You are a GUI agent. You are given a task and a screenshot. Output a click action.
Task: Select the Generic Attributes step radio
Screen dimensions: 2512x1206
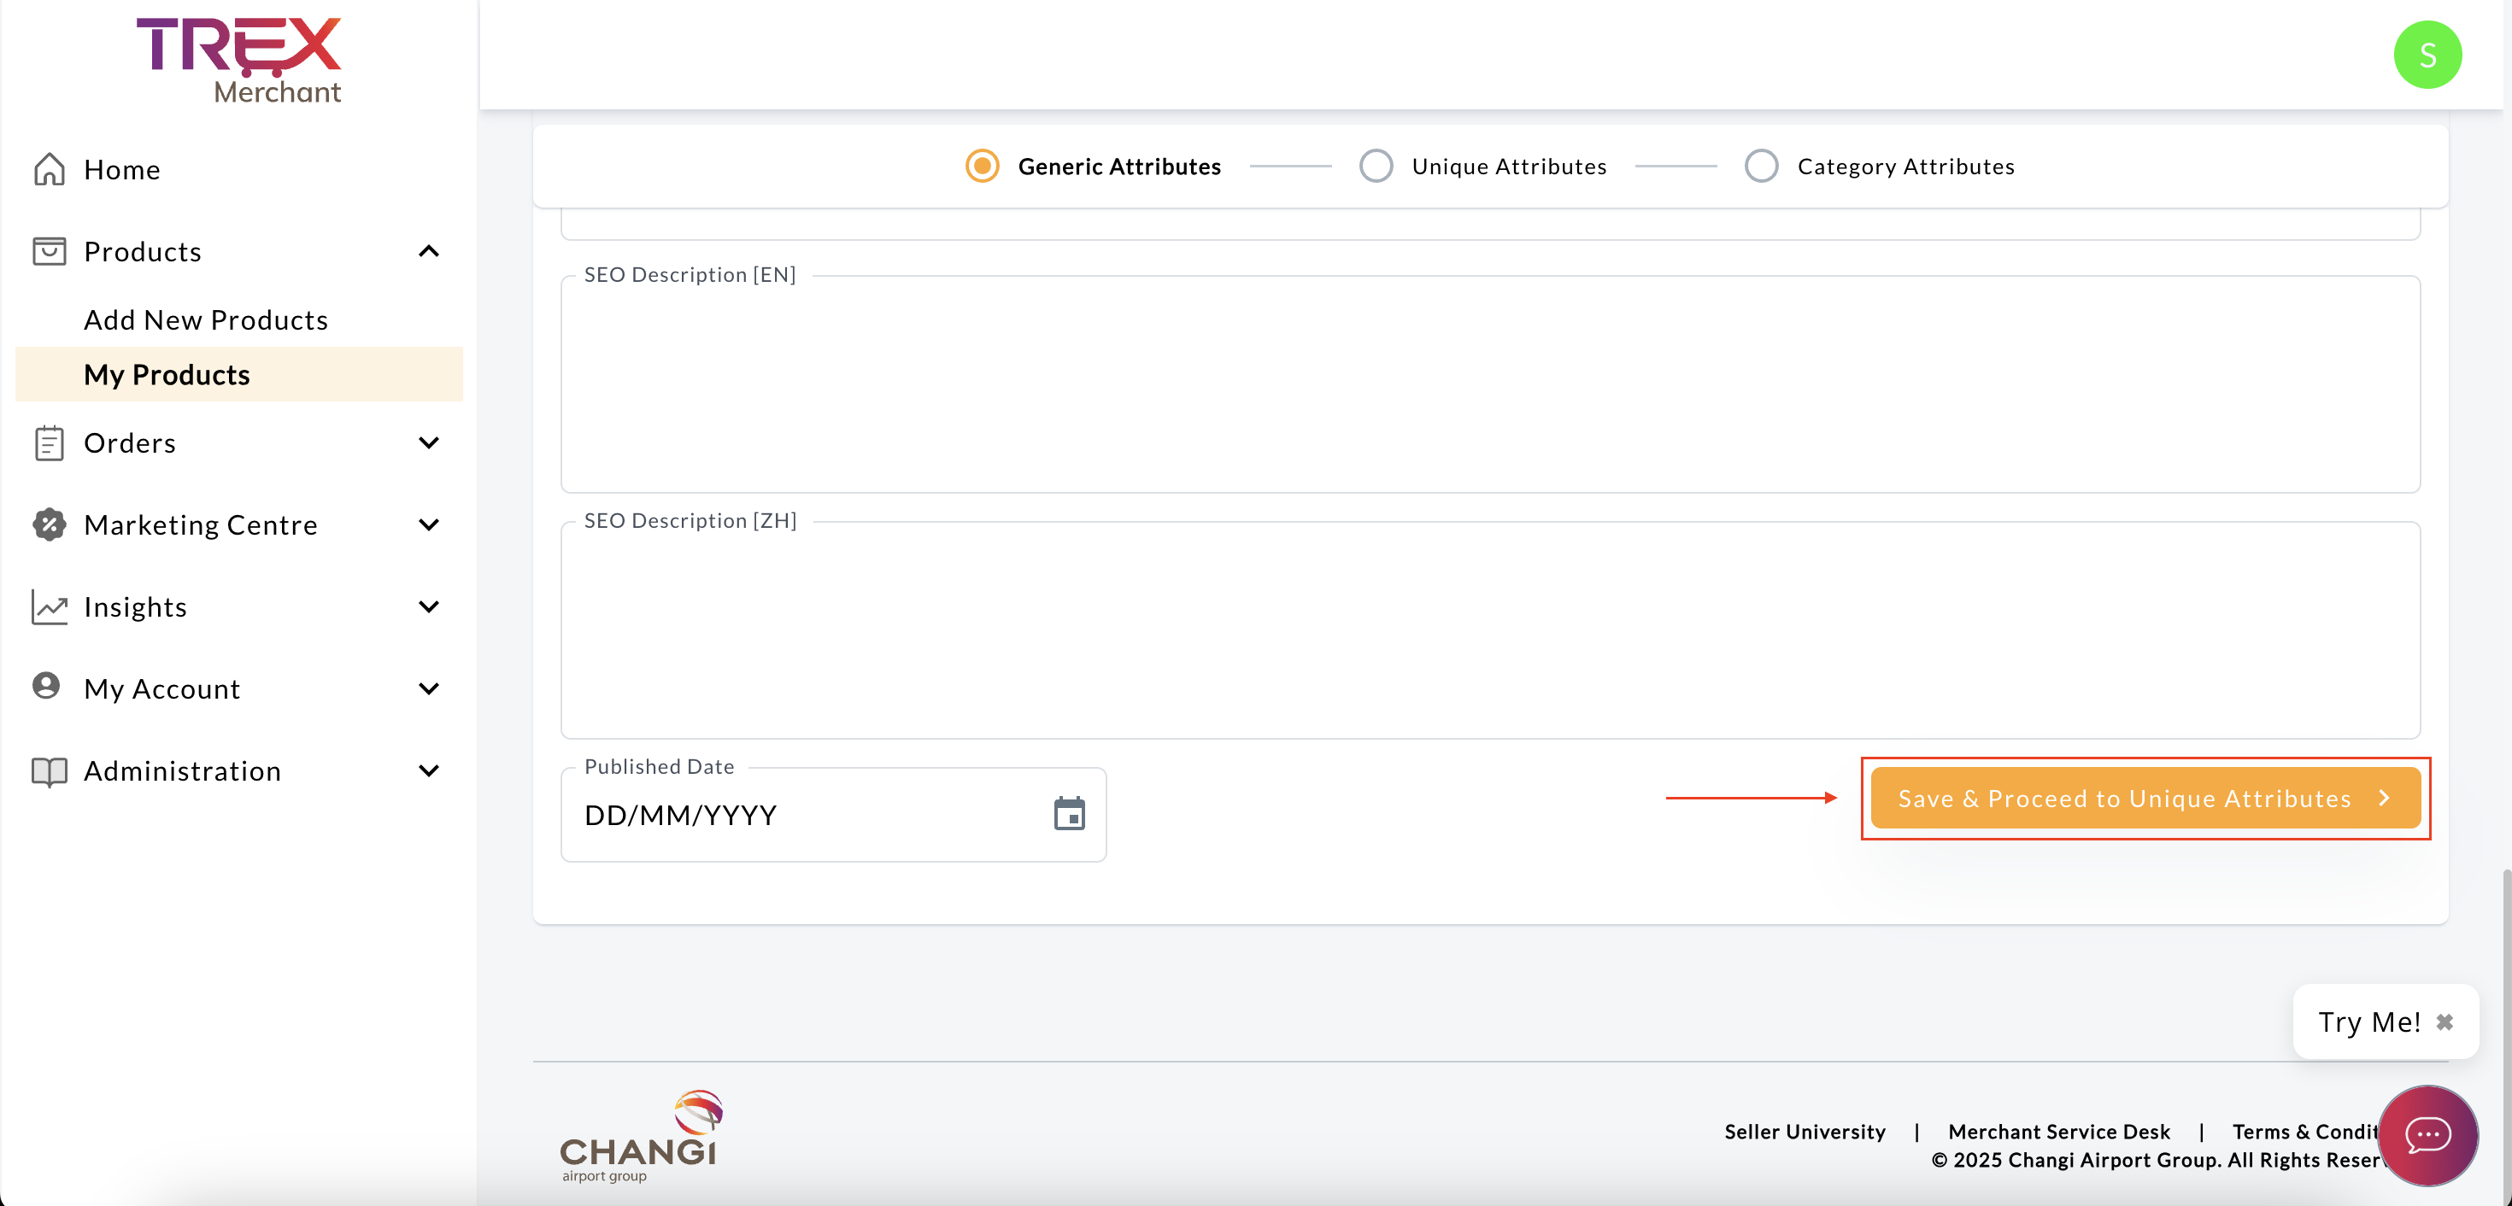click(982, 166)
